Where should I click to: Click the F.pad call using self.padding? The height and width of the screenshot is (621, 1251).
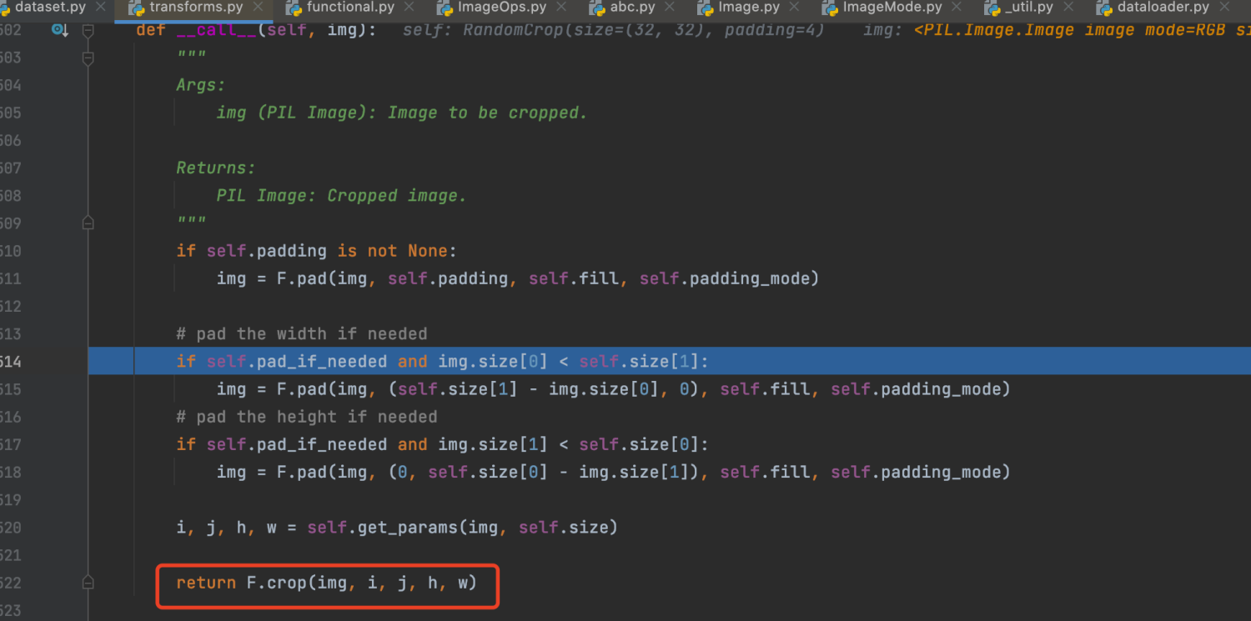click(x=518, y=278)
